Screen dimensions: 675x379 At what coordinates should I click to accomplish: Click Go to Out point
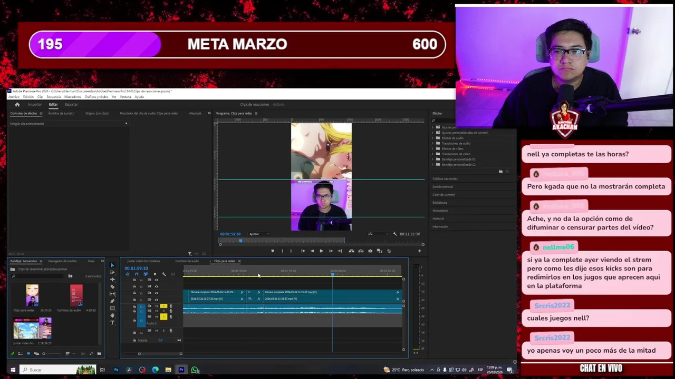340,251
